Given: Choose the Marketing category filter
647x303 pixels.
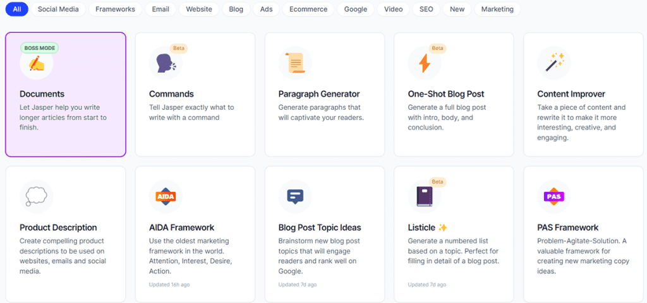Looking at the screenshot, I should (x=497, y=9).
